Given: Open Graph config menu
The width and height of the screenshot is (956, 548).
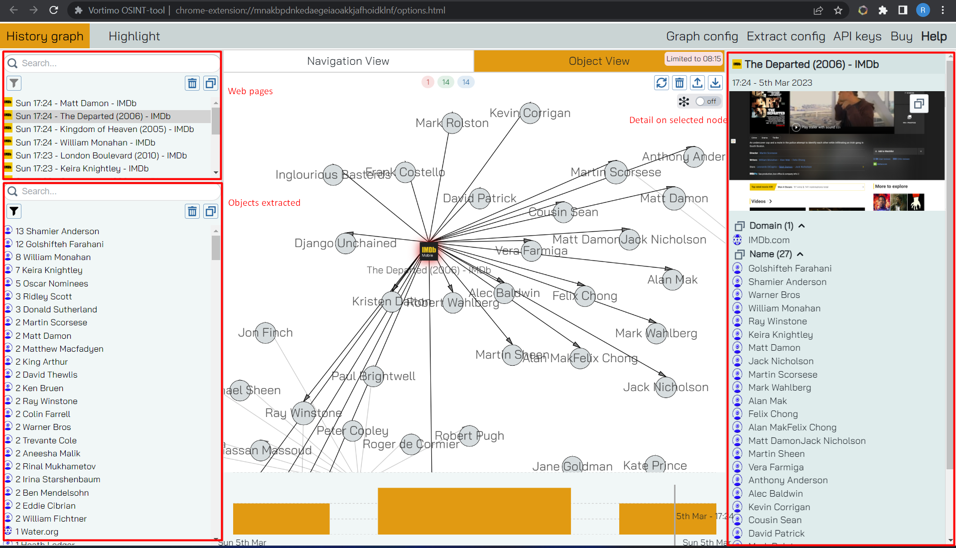Looking at the screenshot, I should 702,36.
